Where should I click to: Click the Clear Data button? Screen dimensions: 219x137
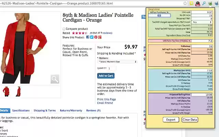click(190, 120)
